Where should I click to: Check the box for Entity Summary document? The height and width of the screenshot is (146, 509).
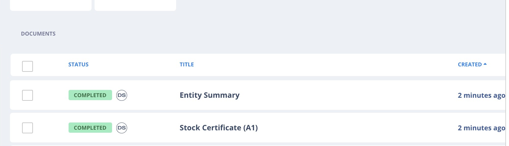(27, 95)
